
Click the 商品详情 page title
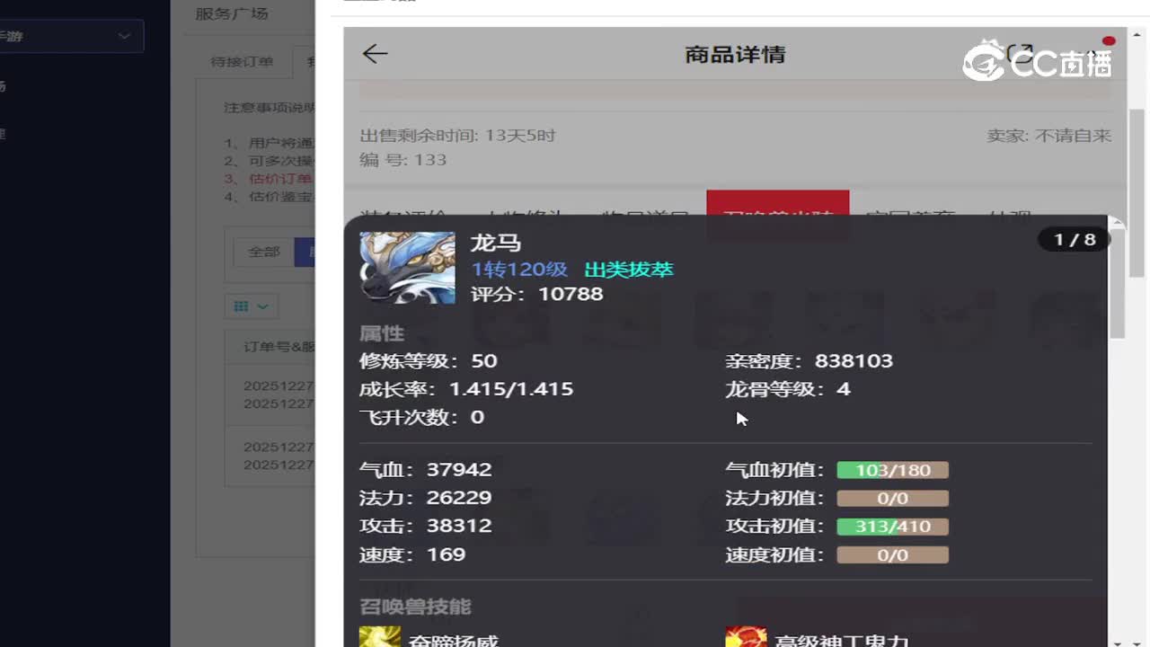point(735,55)
